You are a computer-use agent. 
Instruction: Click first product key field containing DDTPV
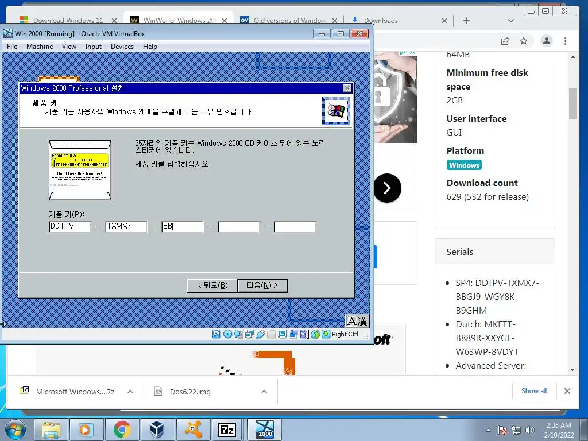click(x=69, y=227)
